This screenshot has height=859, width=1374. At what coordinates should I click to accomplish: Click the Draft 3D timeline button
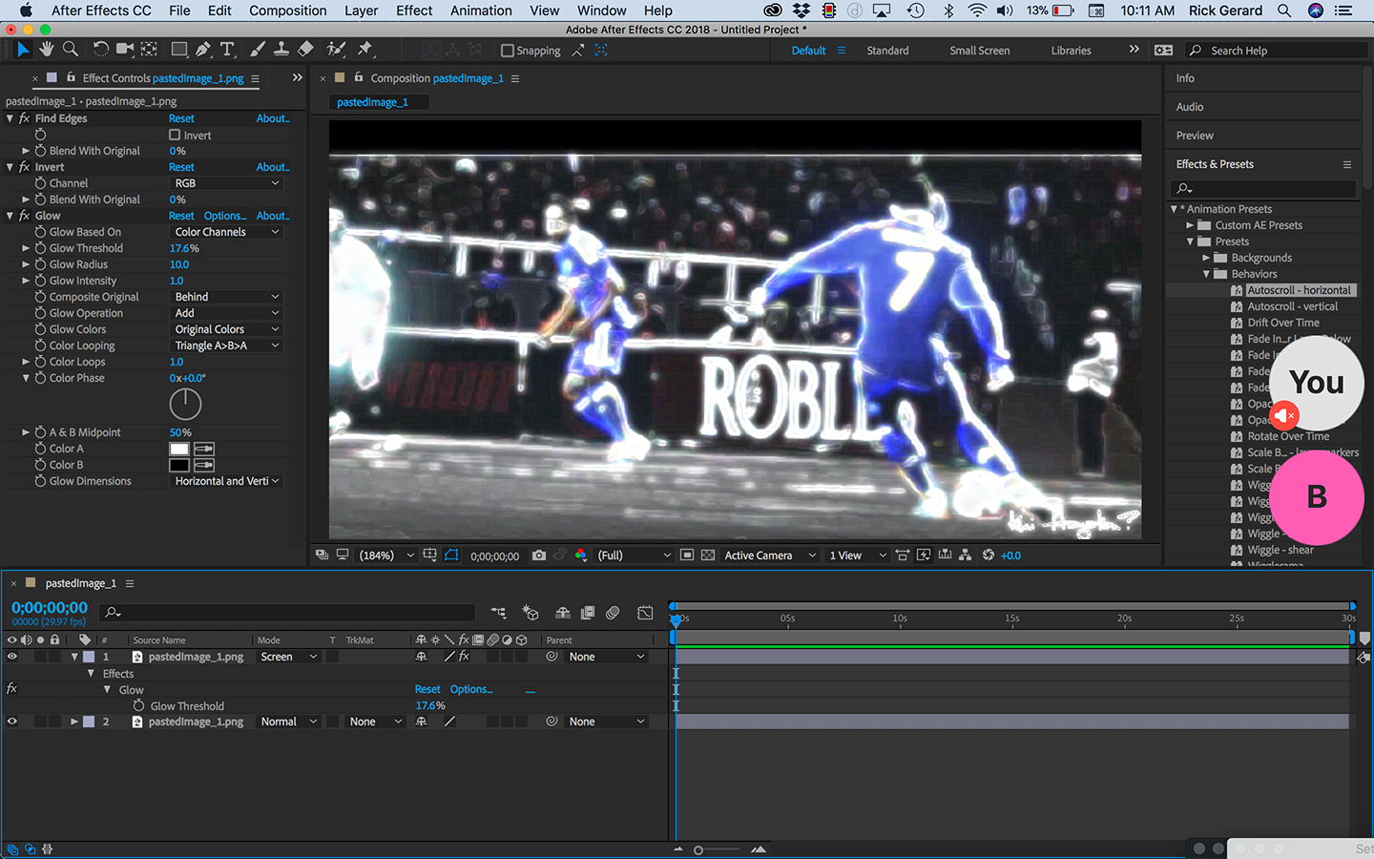pos(531,613)
